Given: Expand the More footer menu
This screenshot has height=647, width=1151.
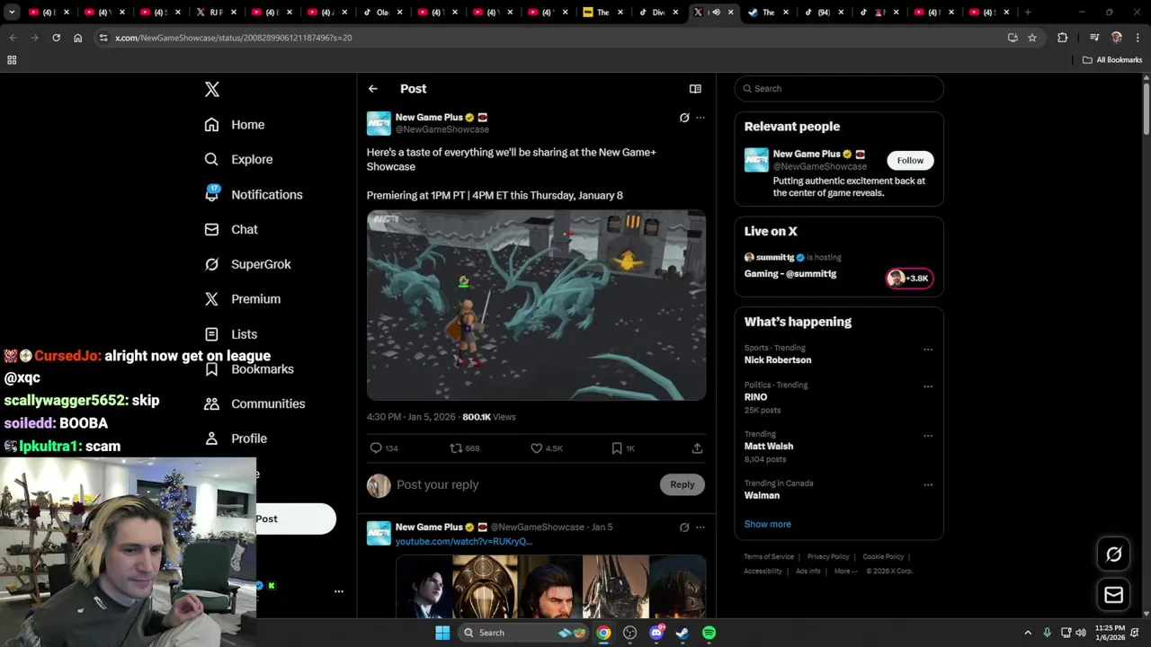Looking at the screenshot, I should coord(844,571).
